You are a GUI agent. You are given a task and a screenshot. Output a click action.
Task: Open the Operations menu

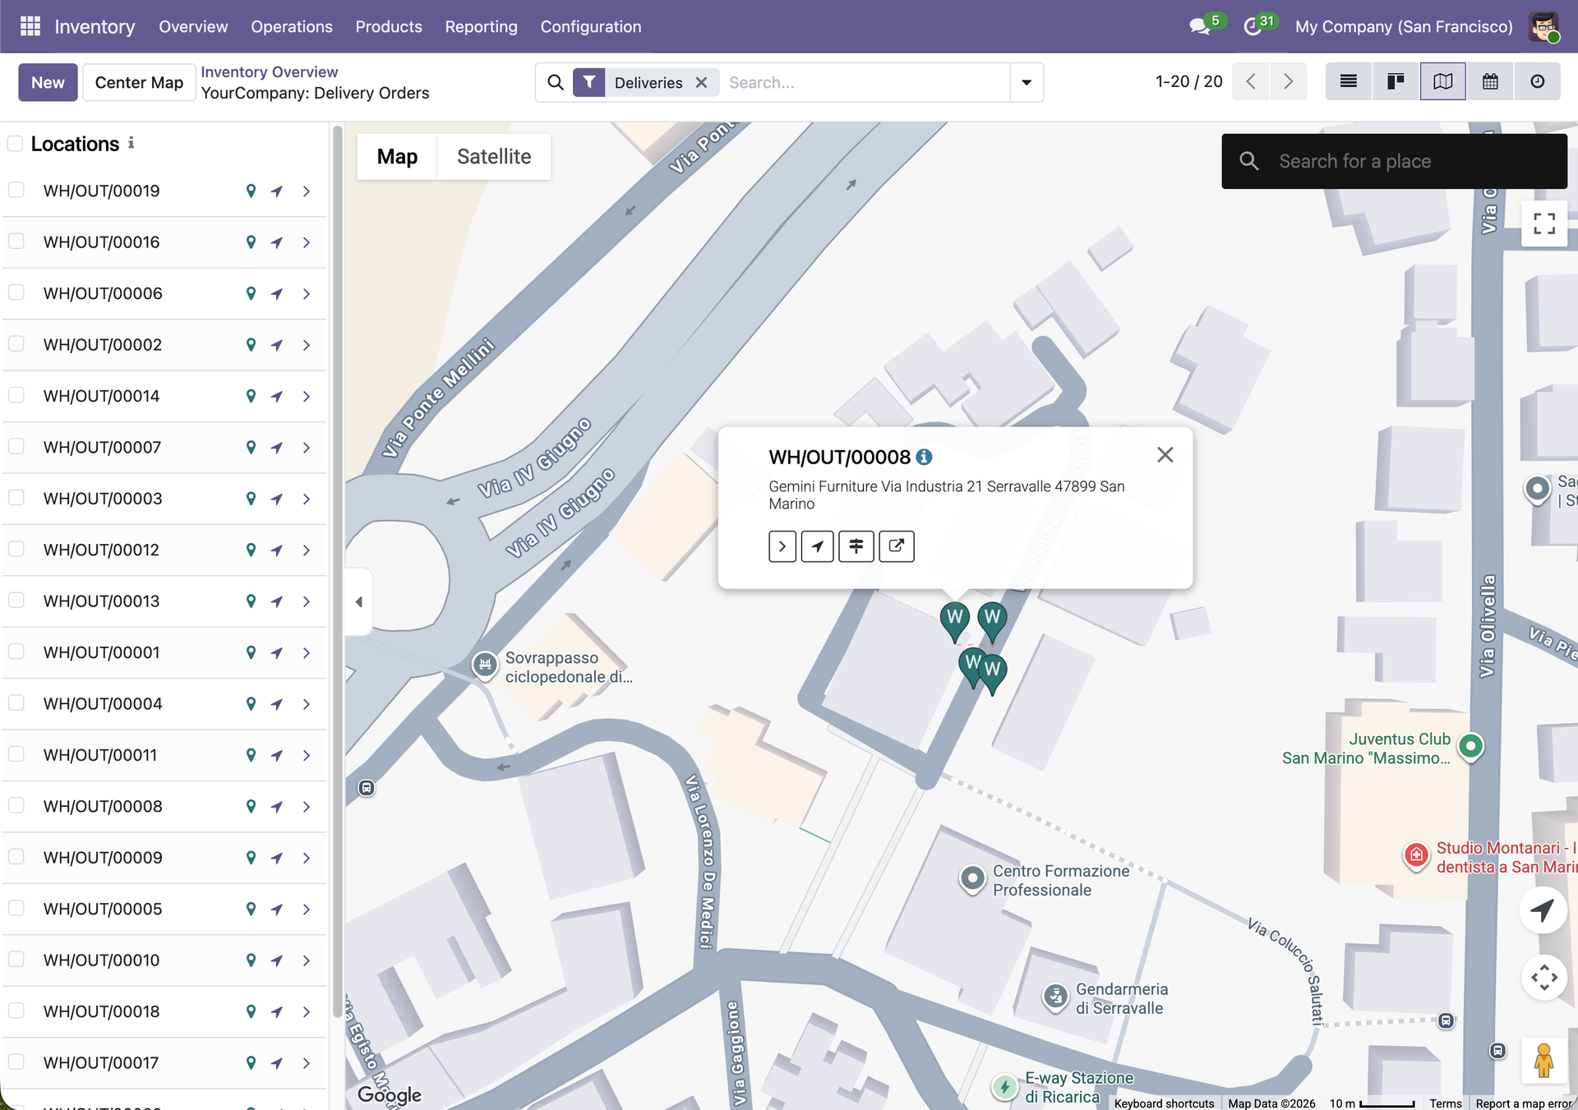(292, 26)
